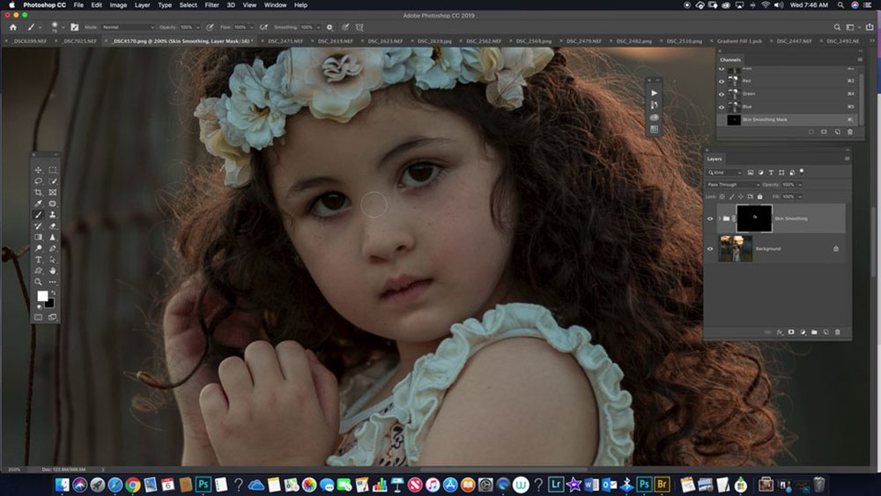Image resolution: width=881 pixels, height=496 pixels.
Task: Switch to _DSC6399.NEF document tab
Action: point(29,41)
